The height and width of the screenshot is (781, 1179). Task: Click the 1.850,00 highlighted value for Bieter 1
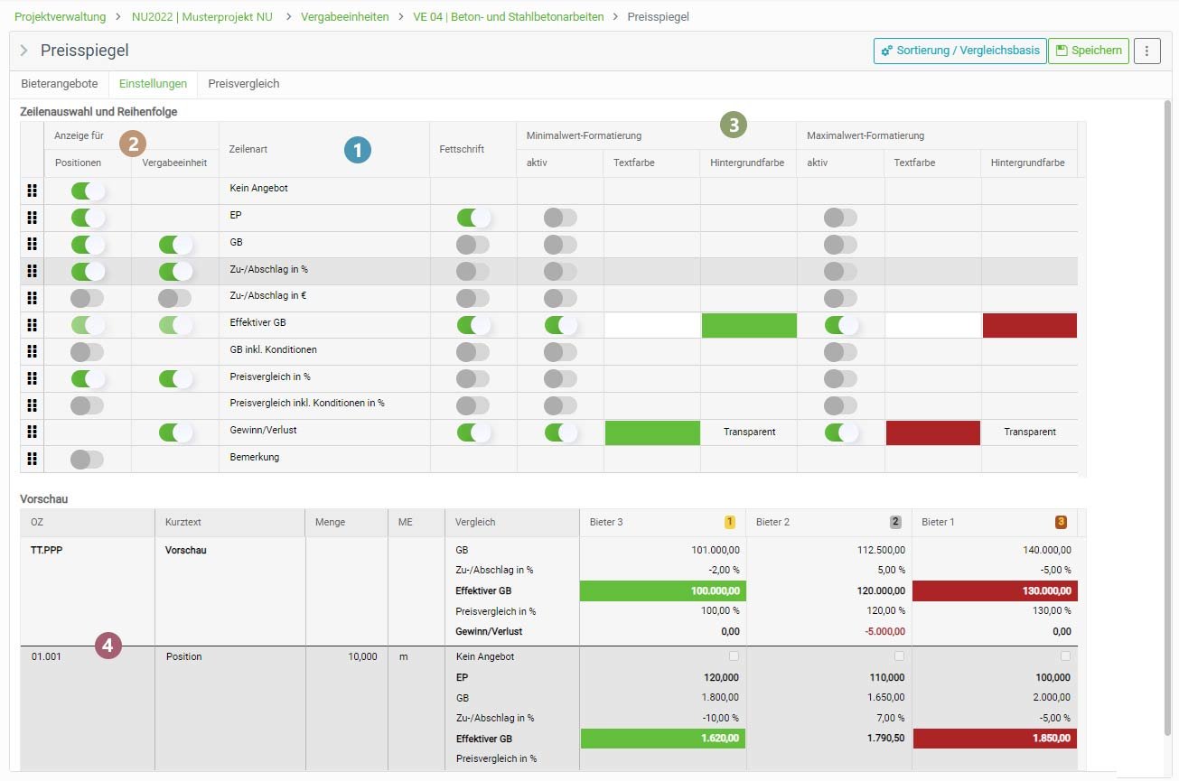995,739
